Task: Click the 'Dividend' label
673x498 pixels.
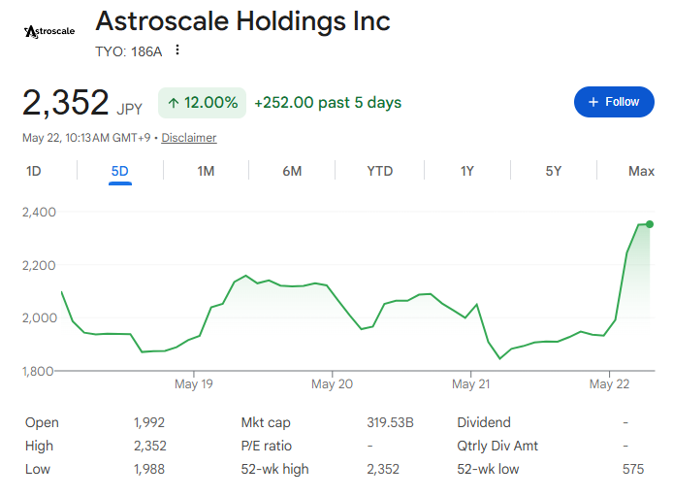Action: tap(484, 422)
